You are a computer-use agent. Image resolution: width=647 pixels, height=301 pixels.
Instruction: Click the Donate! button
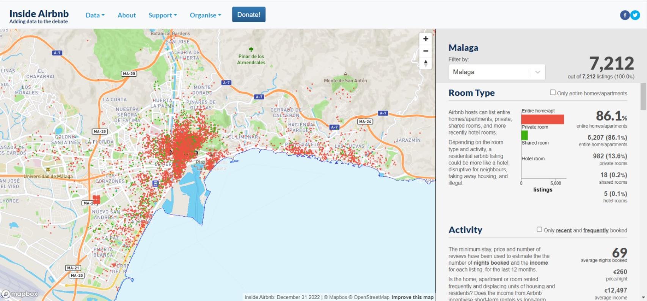tap(249, 14)
